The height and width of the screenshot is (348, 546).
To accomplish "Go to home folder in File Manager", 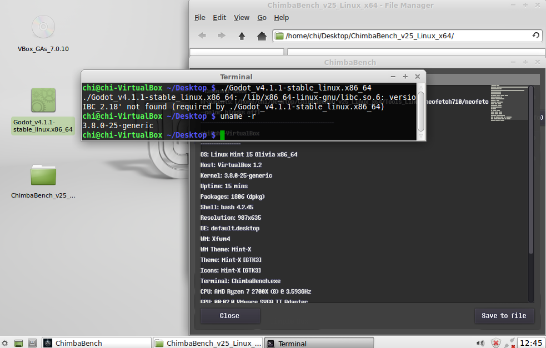I will (x=262, y=36).
